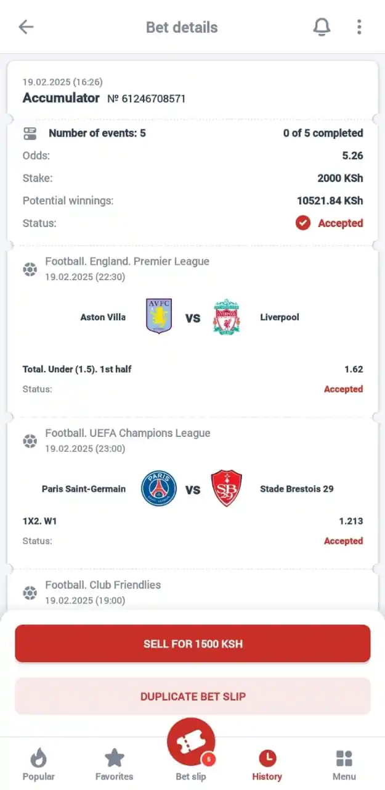Open the Bet slip ticket button
This screenshot has width=385, height=790.
(x=191, y=744)
